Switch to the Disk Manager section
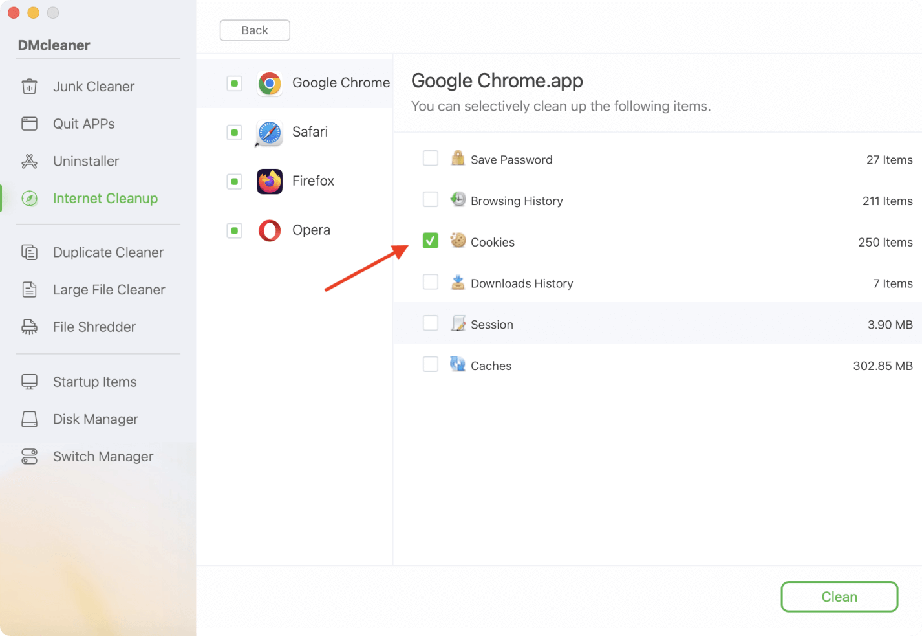Image resolution: width=922 pixels, height=636 pixels. [x=95, y=419]
